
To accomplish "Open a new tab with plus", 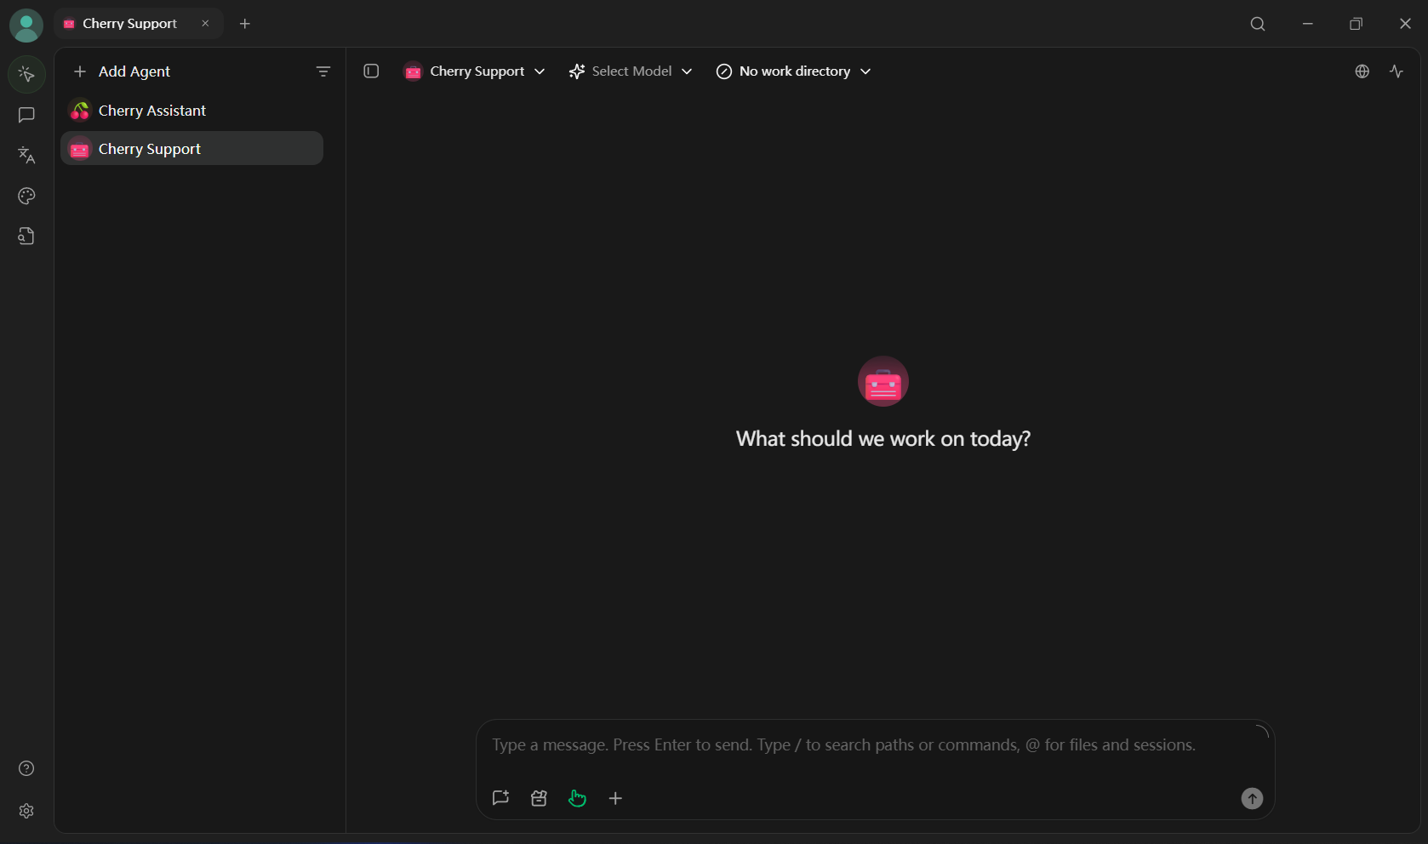I will (245, 24).
